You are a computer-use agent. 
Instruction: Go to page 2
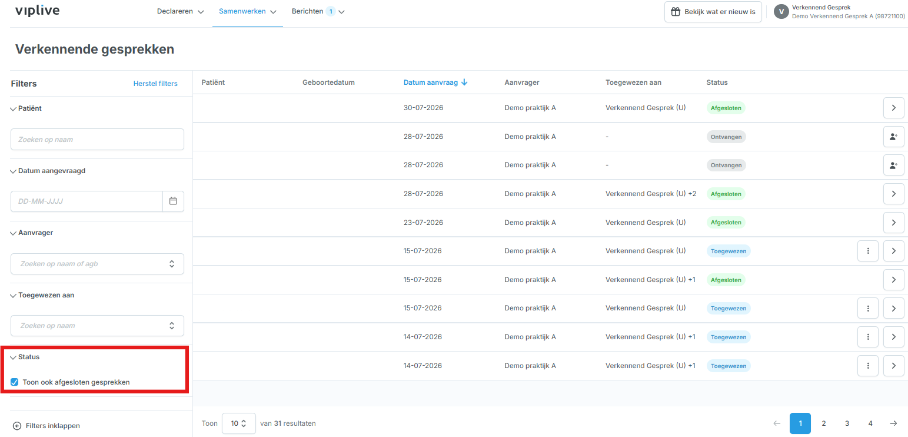point(824,423)
